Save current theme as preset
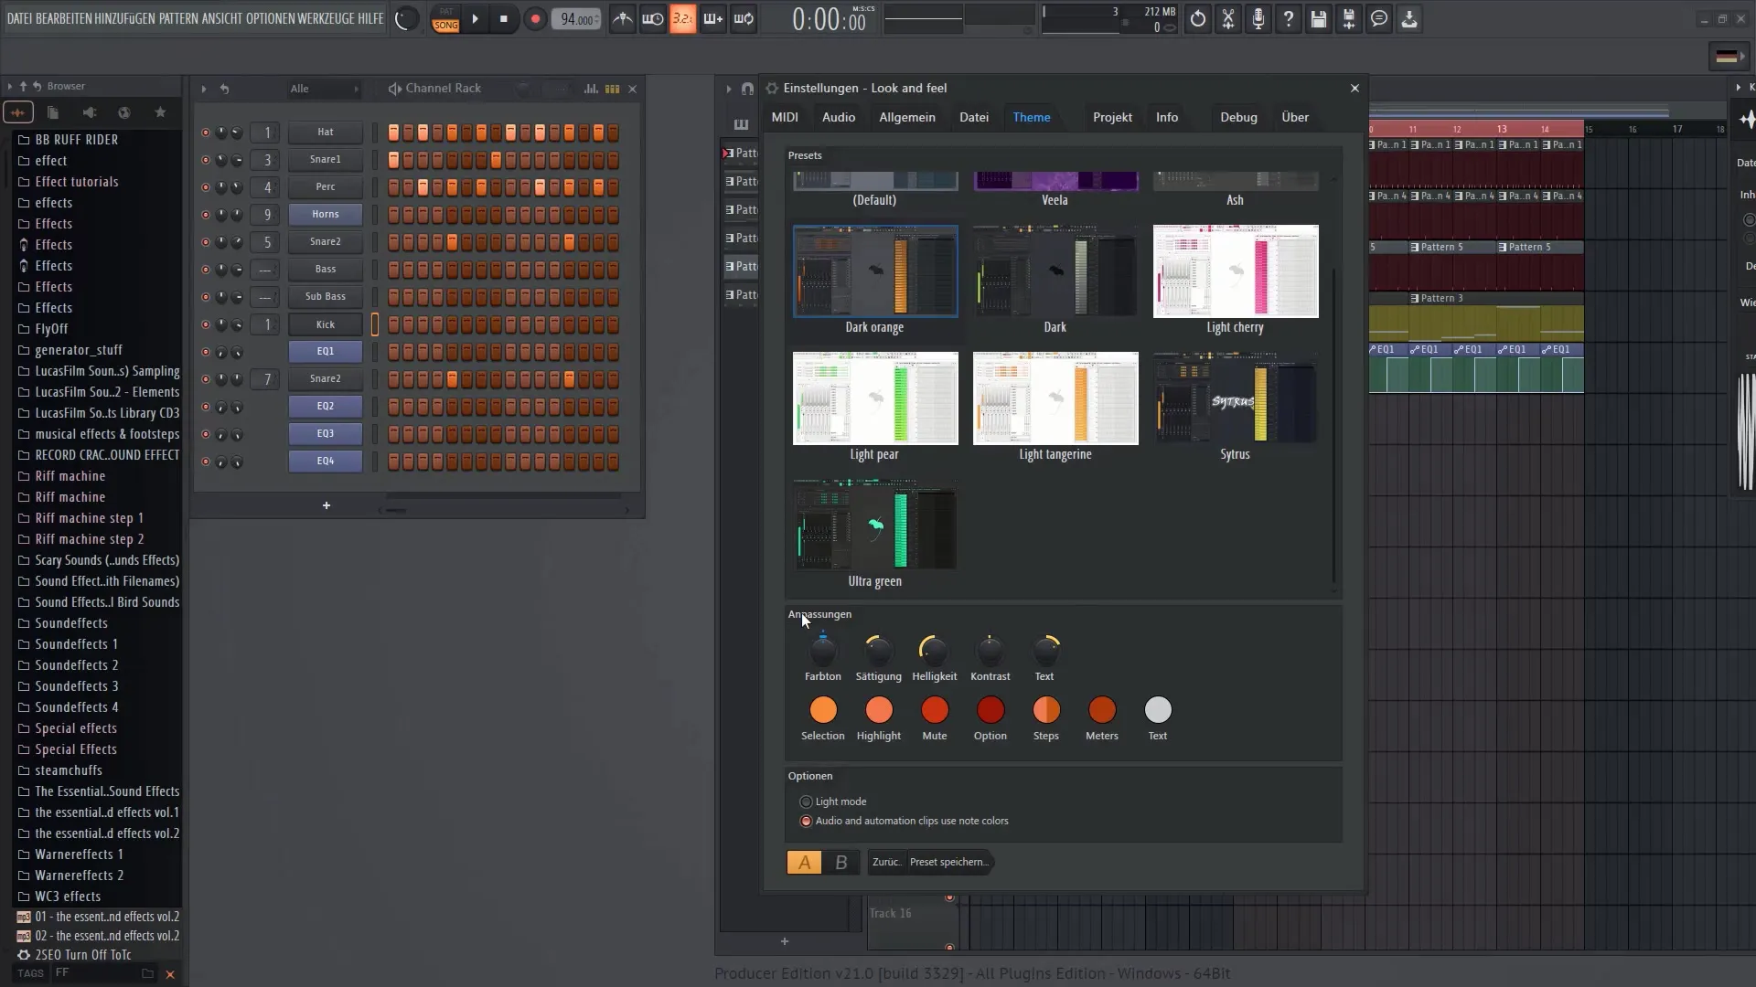1756x987 pixels. click(949, 861)
